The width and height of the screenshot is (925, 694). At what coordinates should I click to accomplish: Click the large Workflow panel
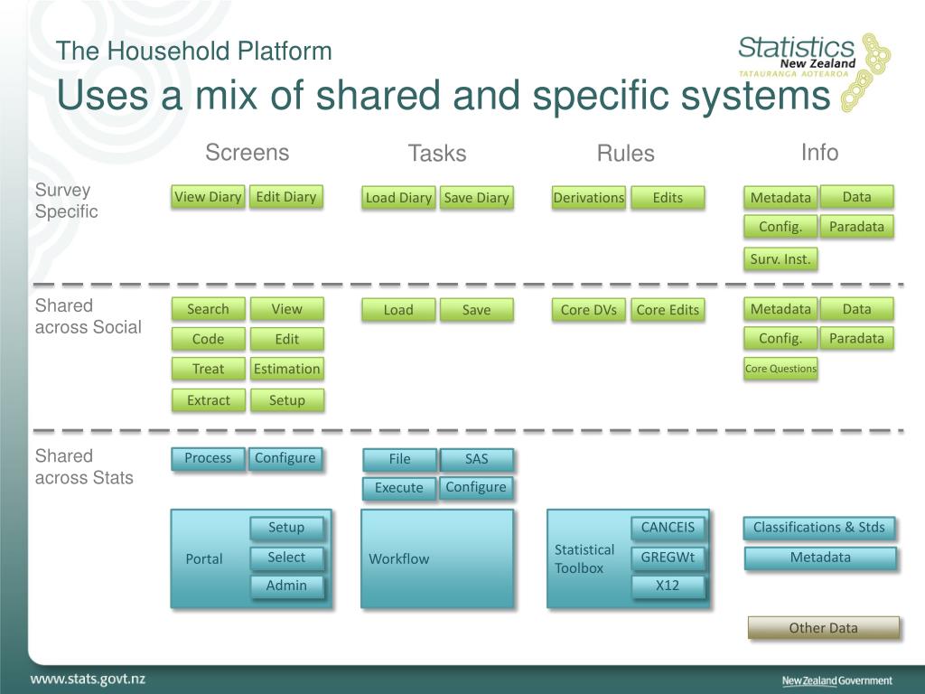pos(437,558)
